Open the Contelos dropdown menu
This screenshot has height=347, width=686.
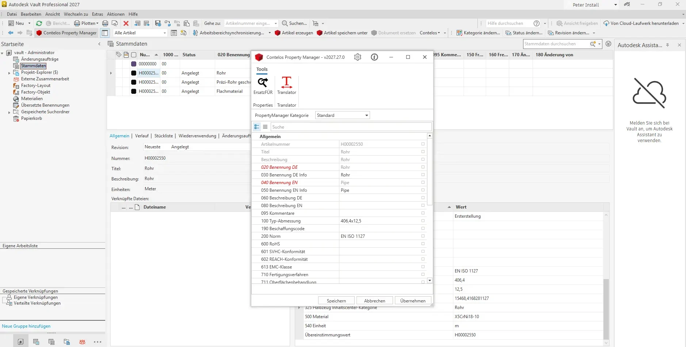tap(430, 33)
